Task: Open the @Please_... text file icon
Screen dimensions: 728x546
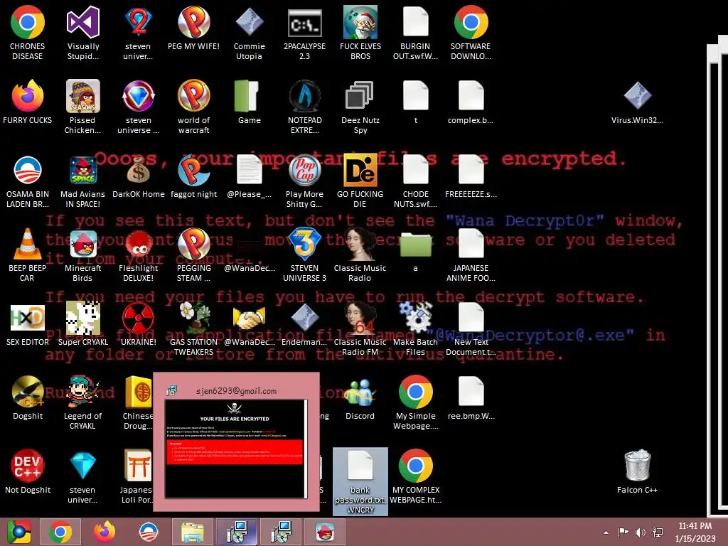Action: (250, 170)
